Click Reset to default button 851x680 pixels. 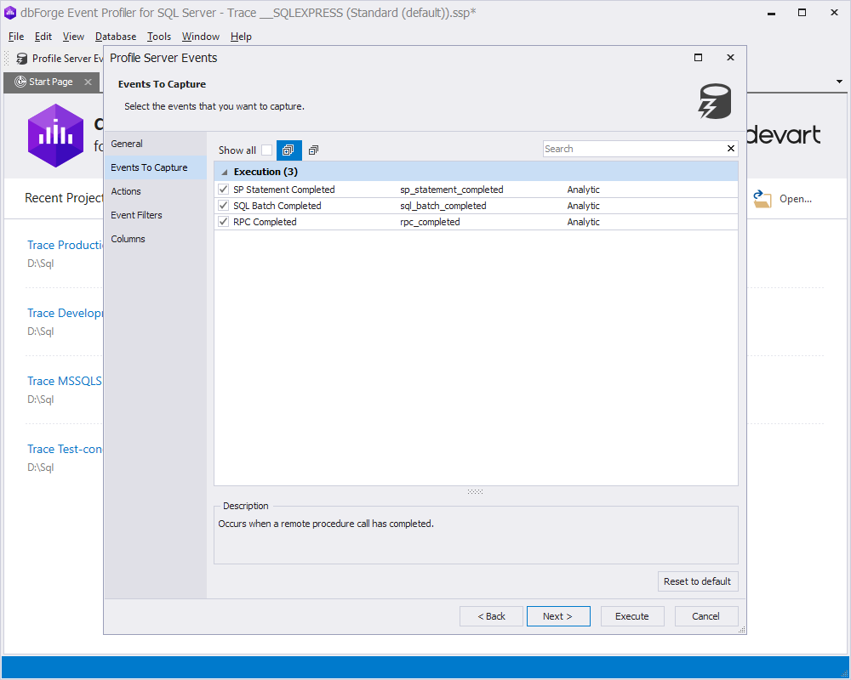[698, 581]
